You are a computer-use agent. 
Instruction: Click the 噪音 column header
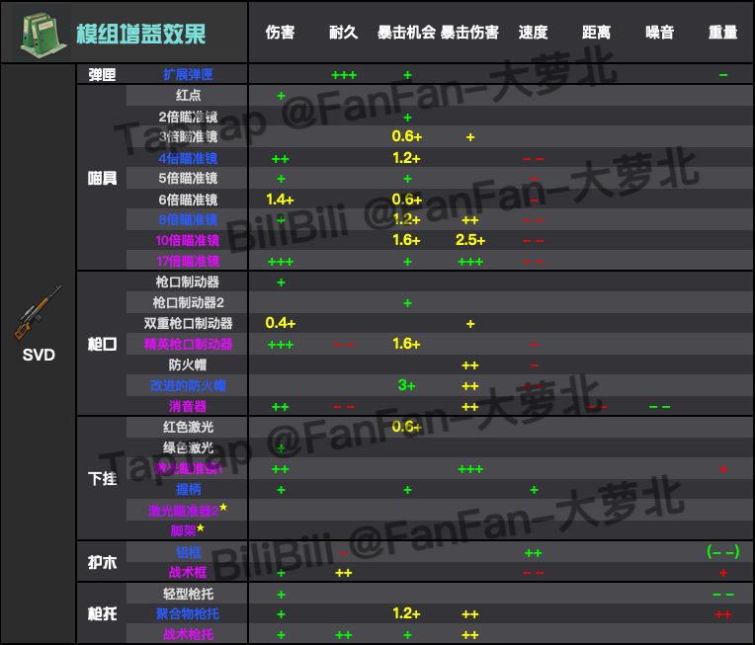click(x=660, y=33)
